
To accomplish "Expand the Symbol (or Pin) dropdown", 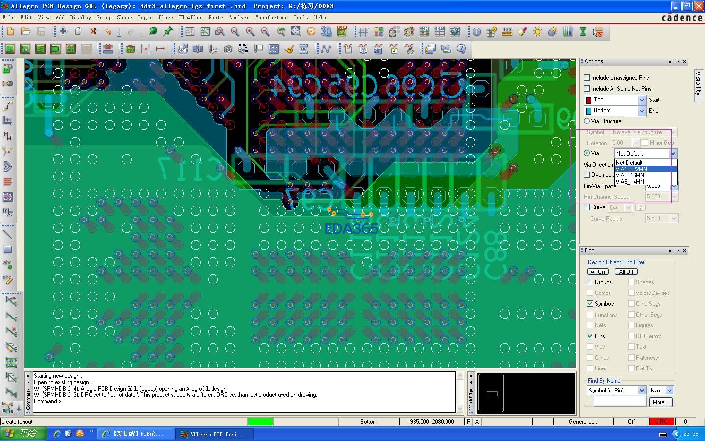I will [642, 391].
